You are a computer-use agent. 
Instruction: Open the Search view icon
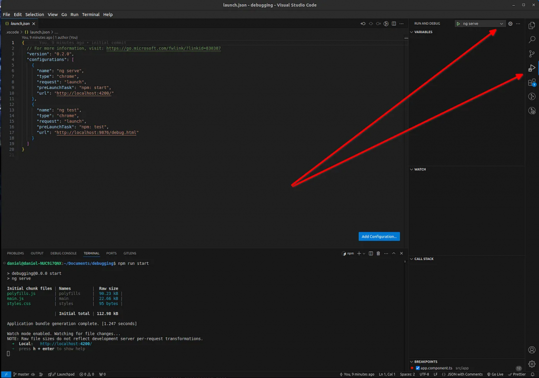tap(532, 39)
